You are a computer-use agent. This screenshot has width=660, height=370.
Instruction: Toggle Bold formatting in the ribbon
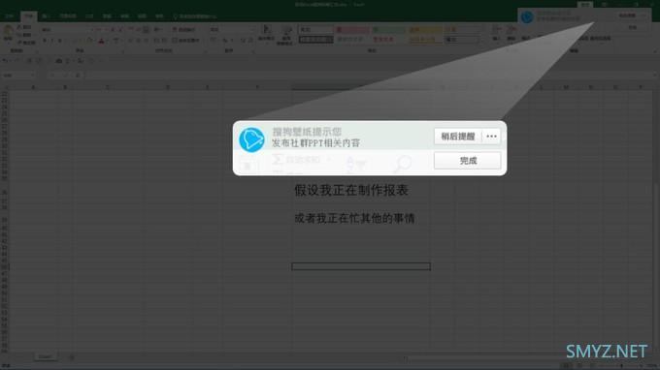(45, 41)
